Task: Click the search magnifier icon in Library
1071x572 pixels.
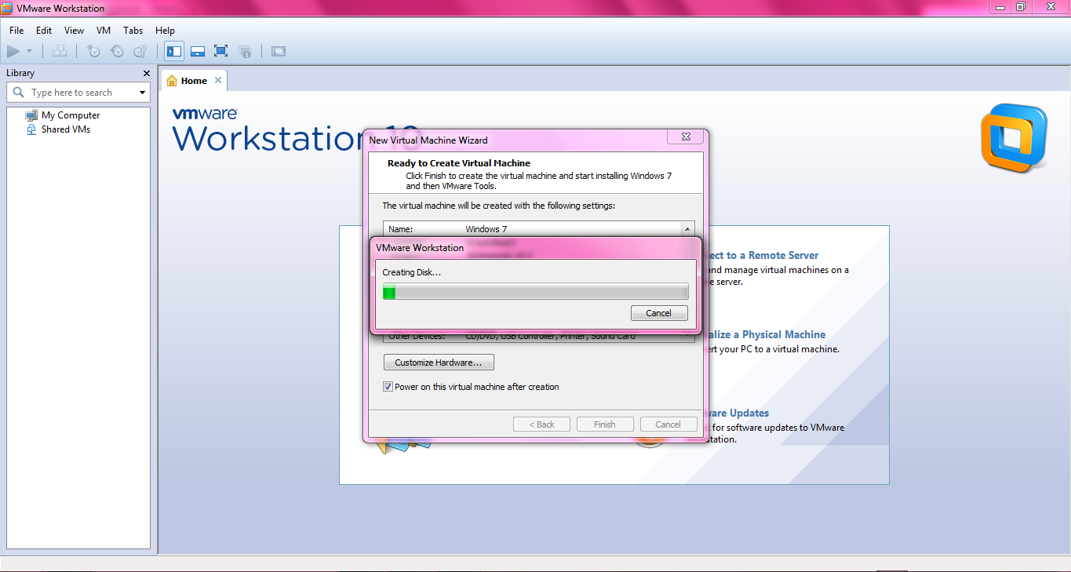Action: pos(19,93)
